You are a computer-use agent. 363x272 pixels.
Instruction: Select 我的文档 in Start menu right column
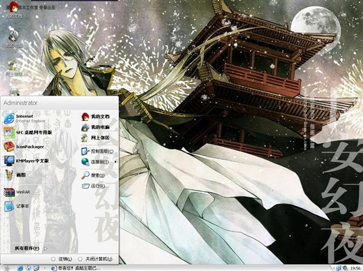(95, 116)
